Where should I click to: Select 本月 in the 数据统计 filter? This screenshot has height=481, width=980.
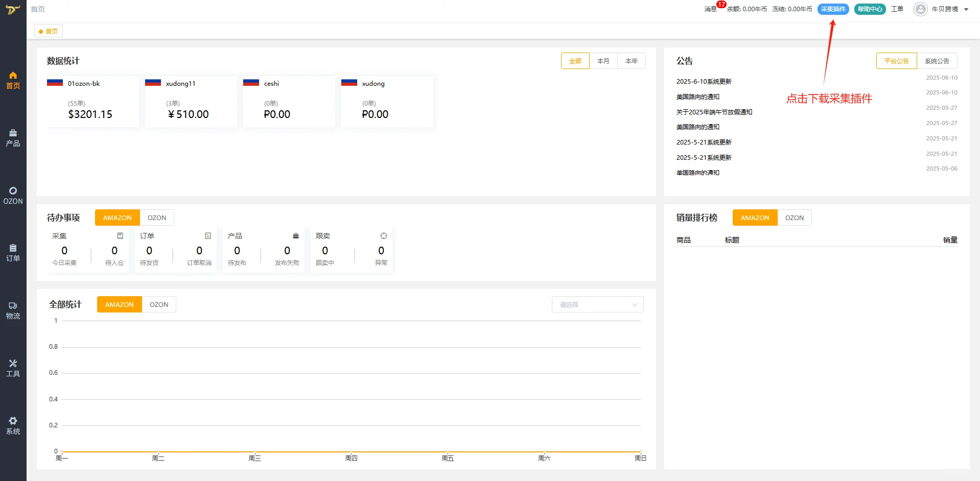coord(603,61)
